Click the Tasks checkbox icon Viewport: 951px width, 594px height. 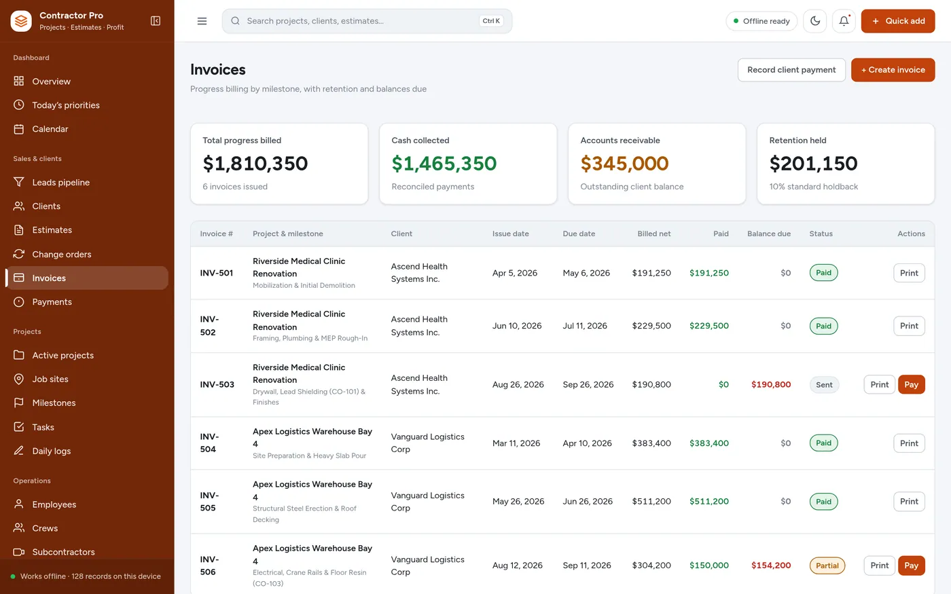(x=19, y=427)
